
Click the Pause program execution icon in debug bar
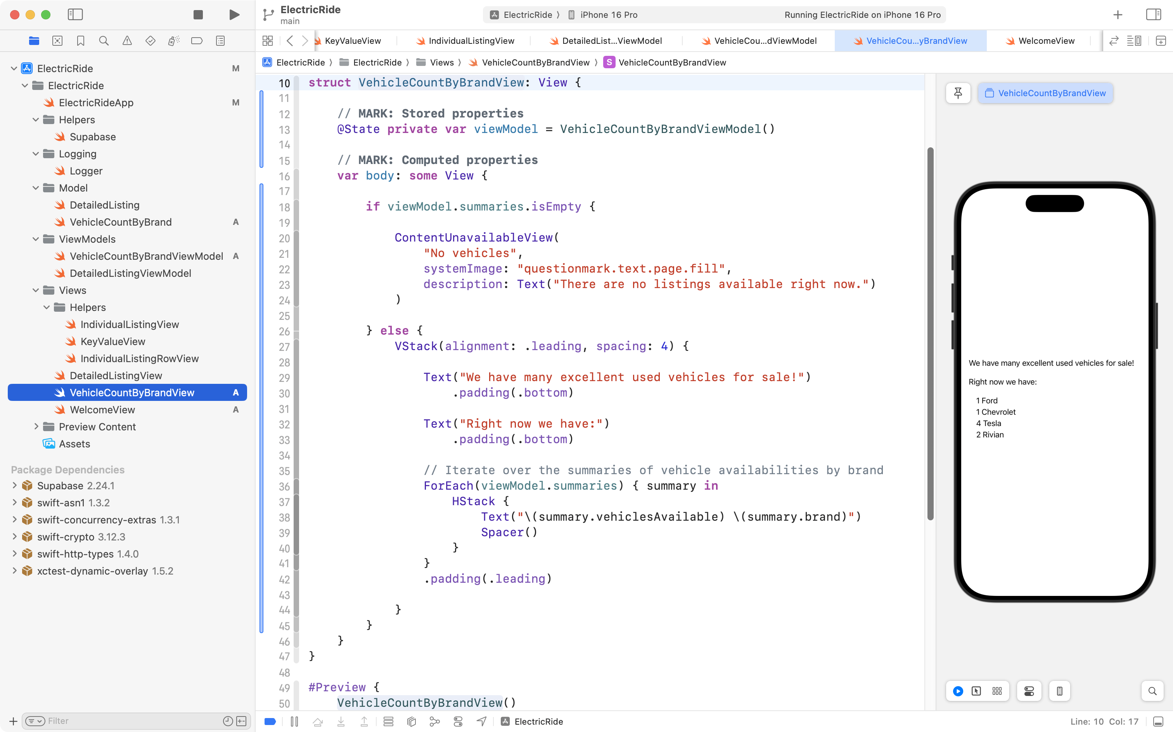[294, 722]
